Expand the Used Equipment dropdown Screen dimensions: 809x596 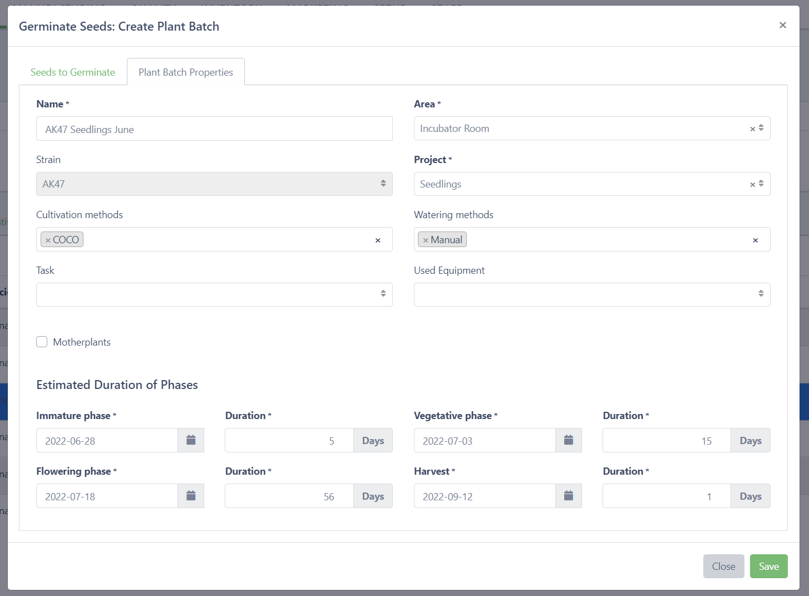click(x=591, y=294)
